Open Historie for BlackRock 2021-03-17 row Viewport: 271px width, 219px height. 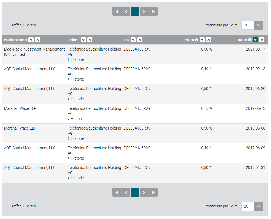click(76, 59)
